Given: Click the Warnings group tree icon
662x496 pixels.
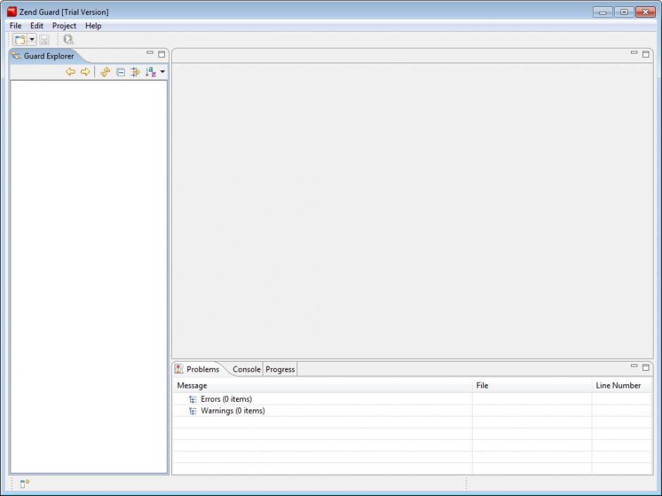Looking at the screenshot, I should tap(193, 412).
